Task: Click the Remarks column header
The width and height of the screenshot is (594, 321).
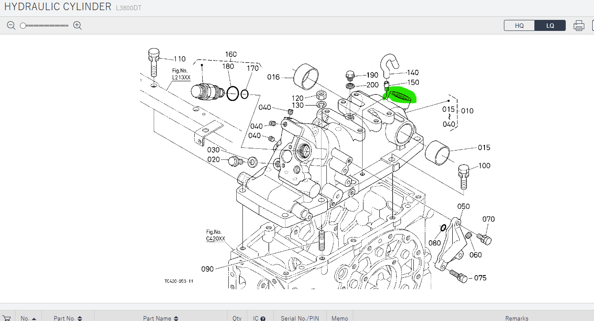Action: point(517,318)
